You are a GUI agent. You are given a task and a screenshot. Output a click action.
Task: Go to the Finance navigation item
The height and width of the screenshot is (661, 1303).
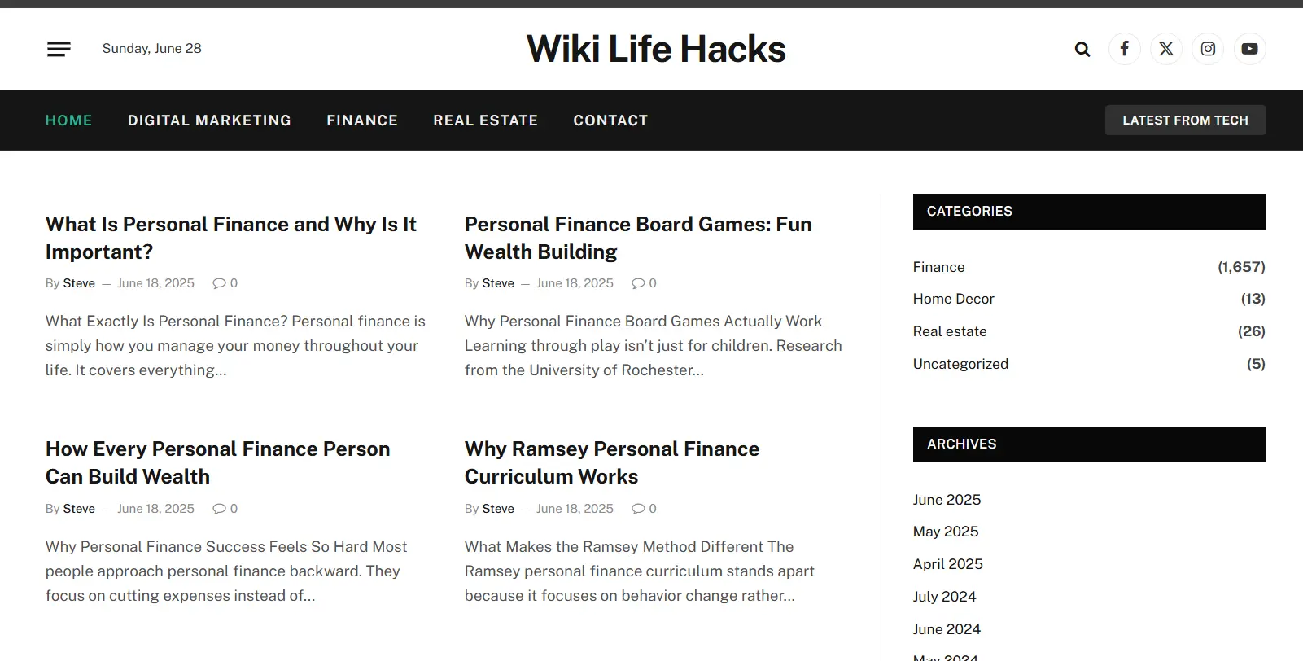click(x=362, y=120)
